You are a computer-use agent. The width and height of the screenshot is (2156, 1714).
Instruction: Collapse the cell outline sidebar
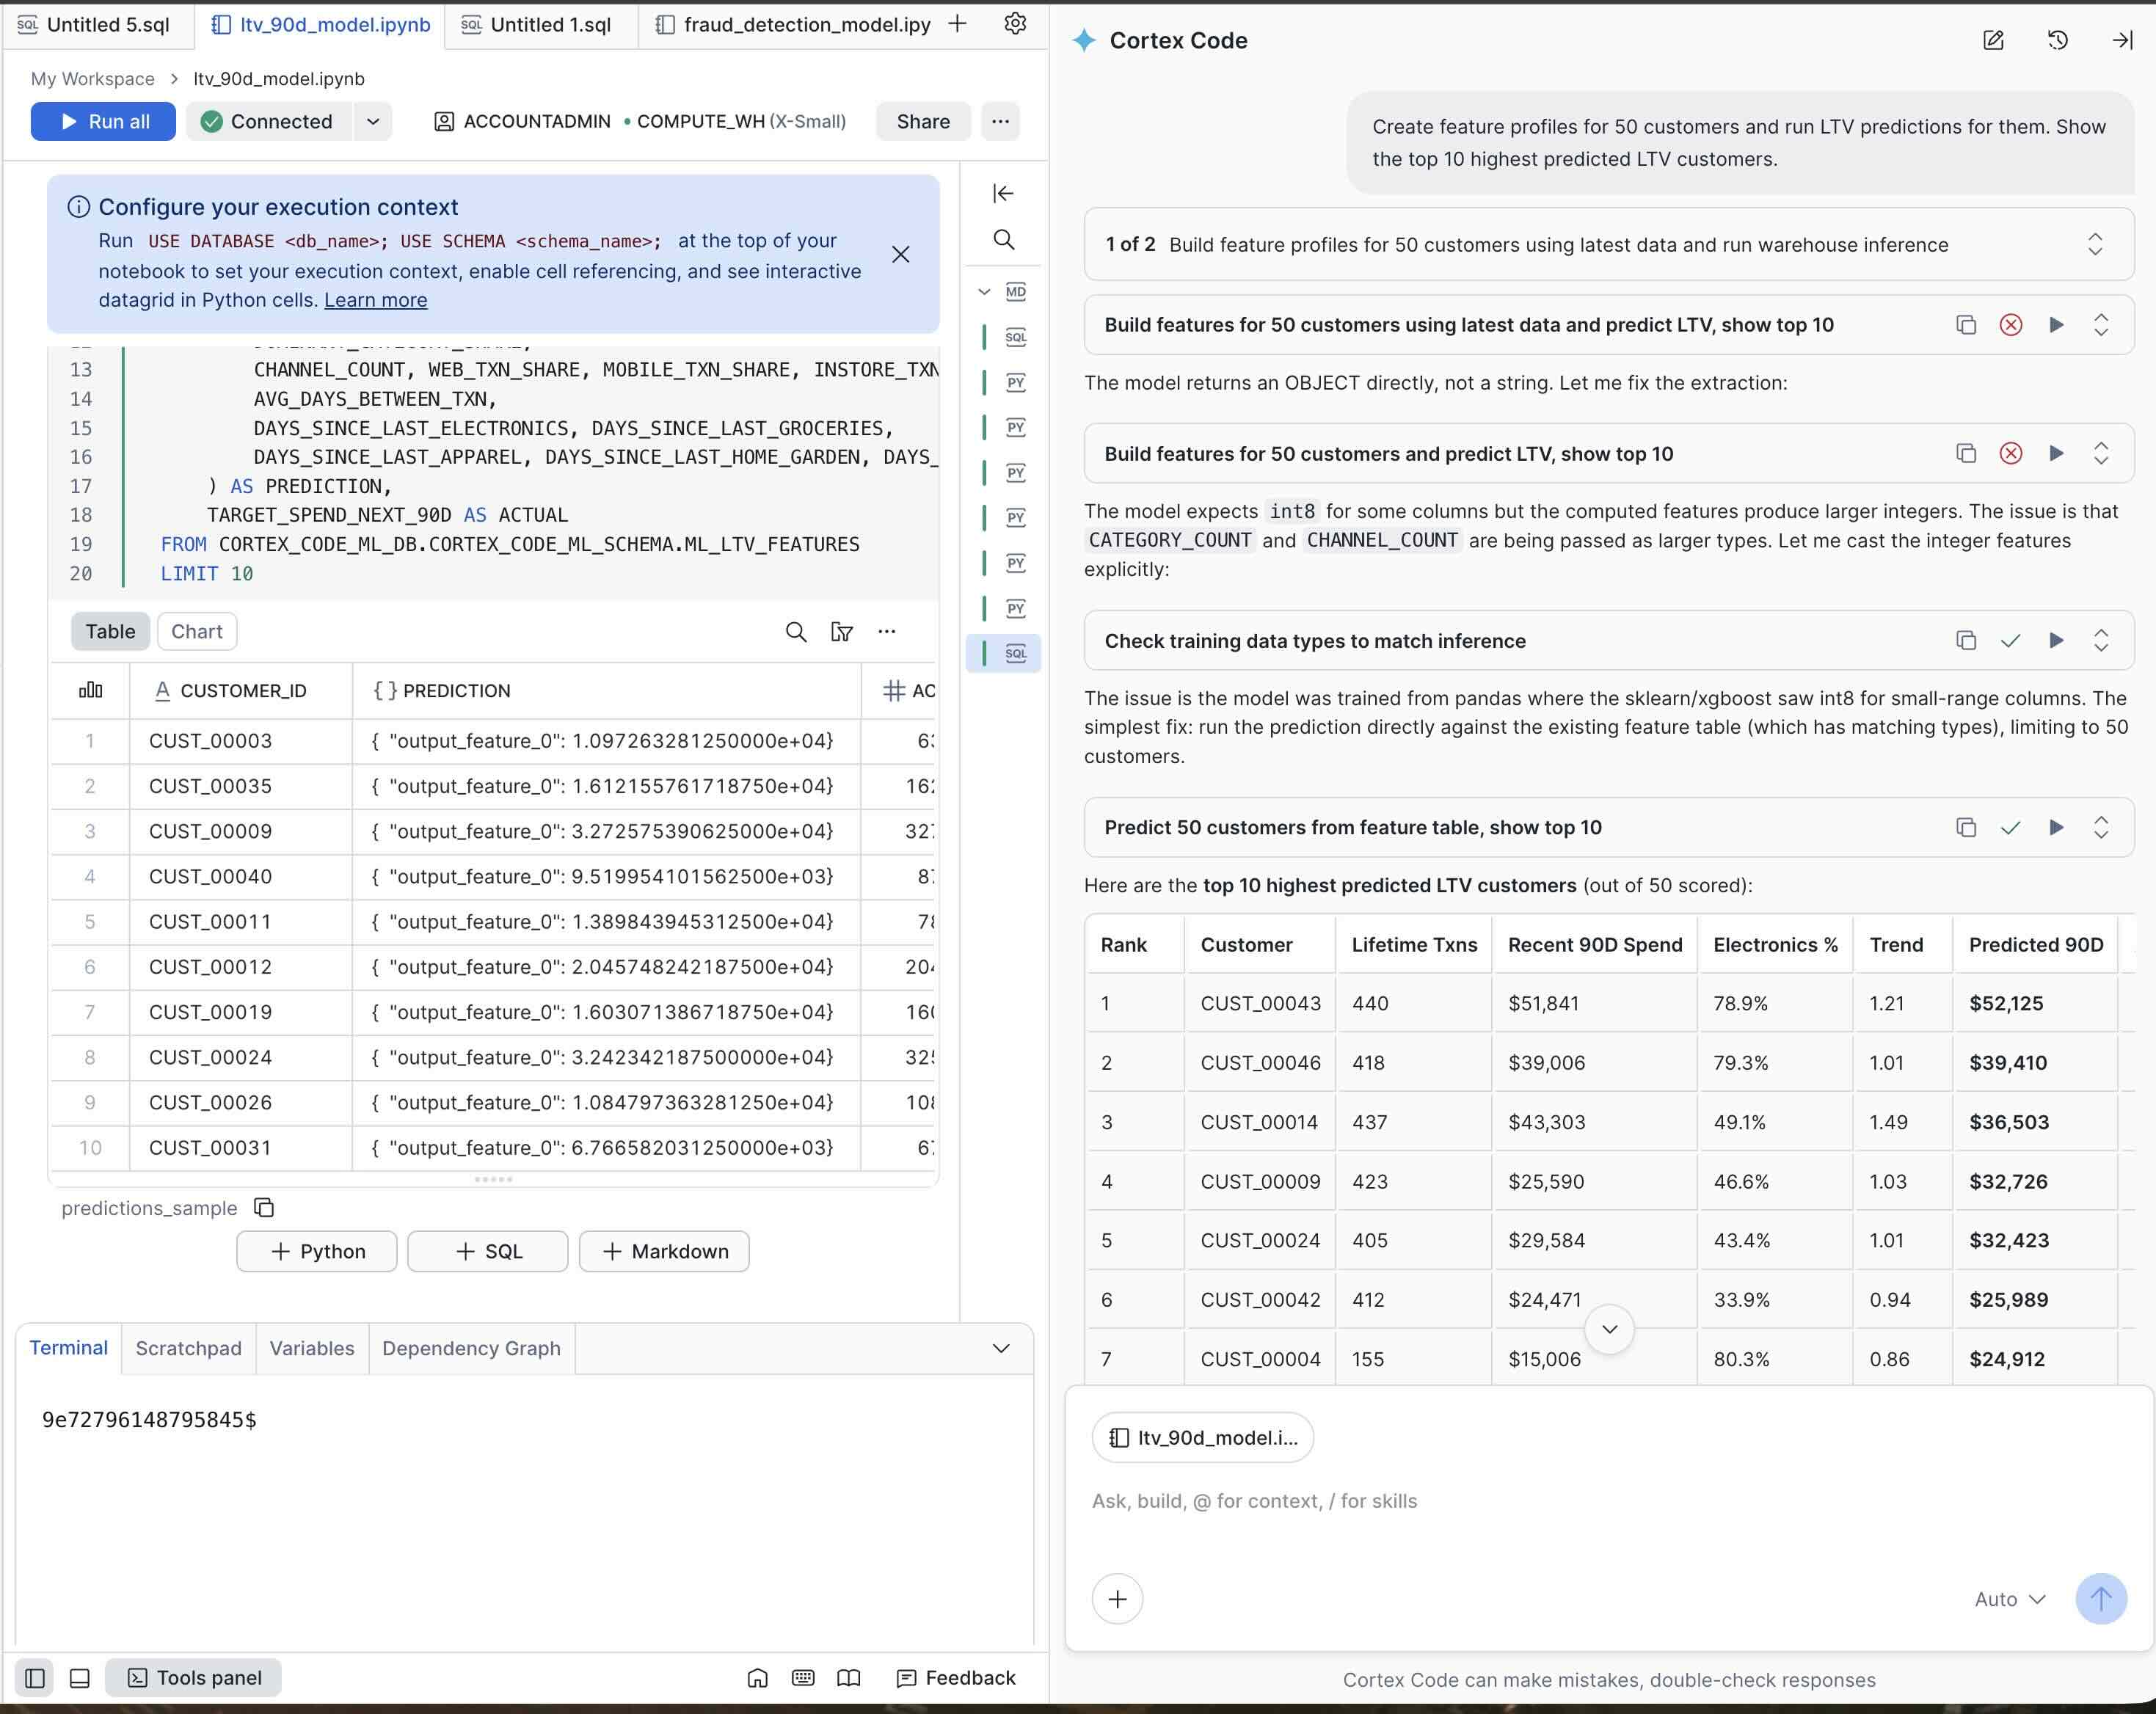pos(1003,193)
